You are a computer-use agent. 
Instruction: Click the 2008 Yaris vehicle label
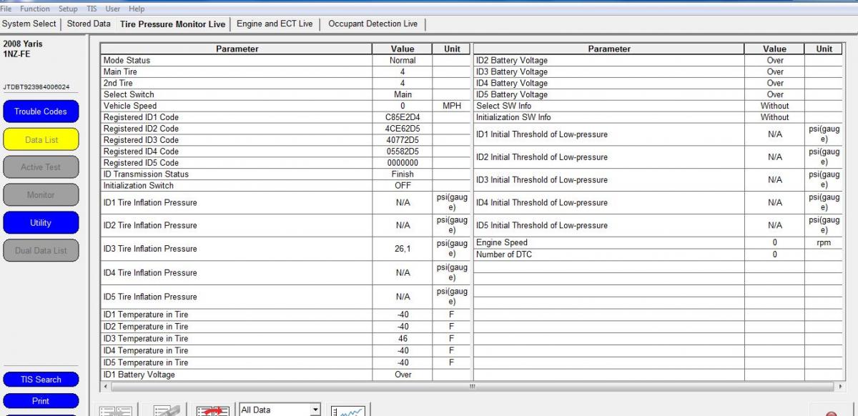(x=23, y=44)
